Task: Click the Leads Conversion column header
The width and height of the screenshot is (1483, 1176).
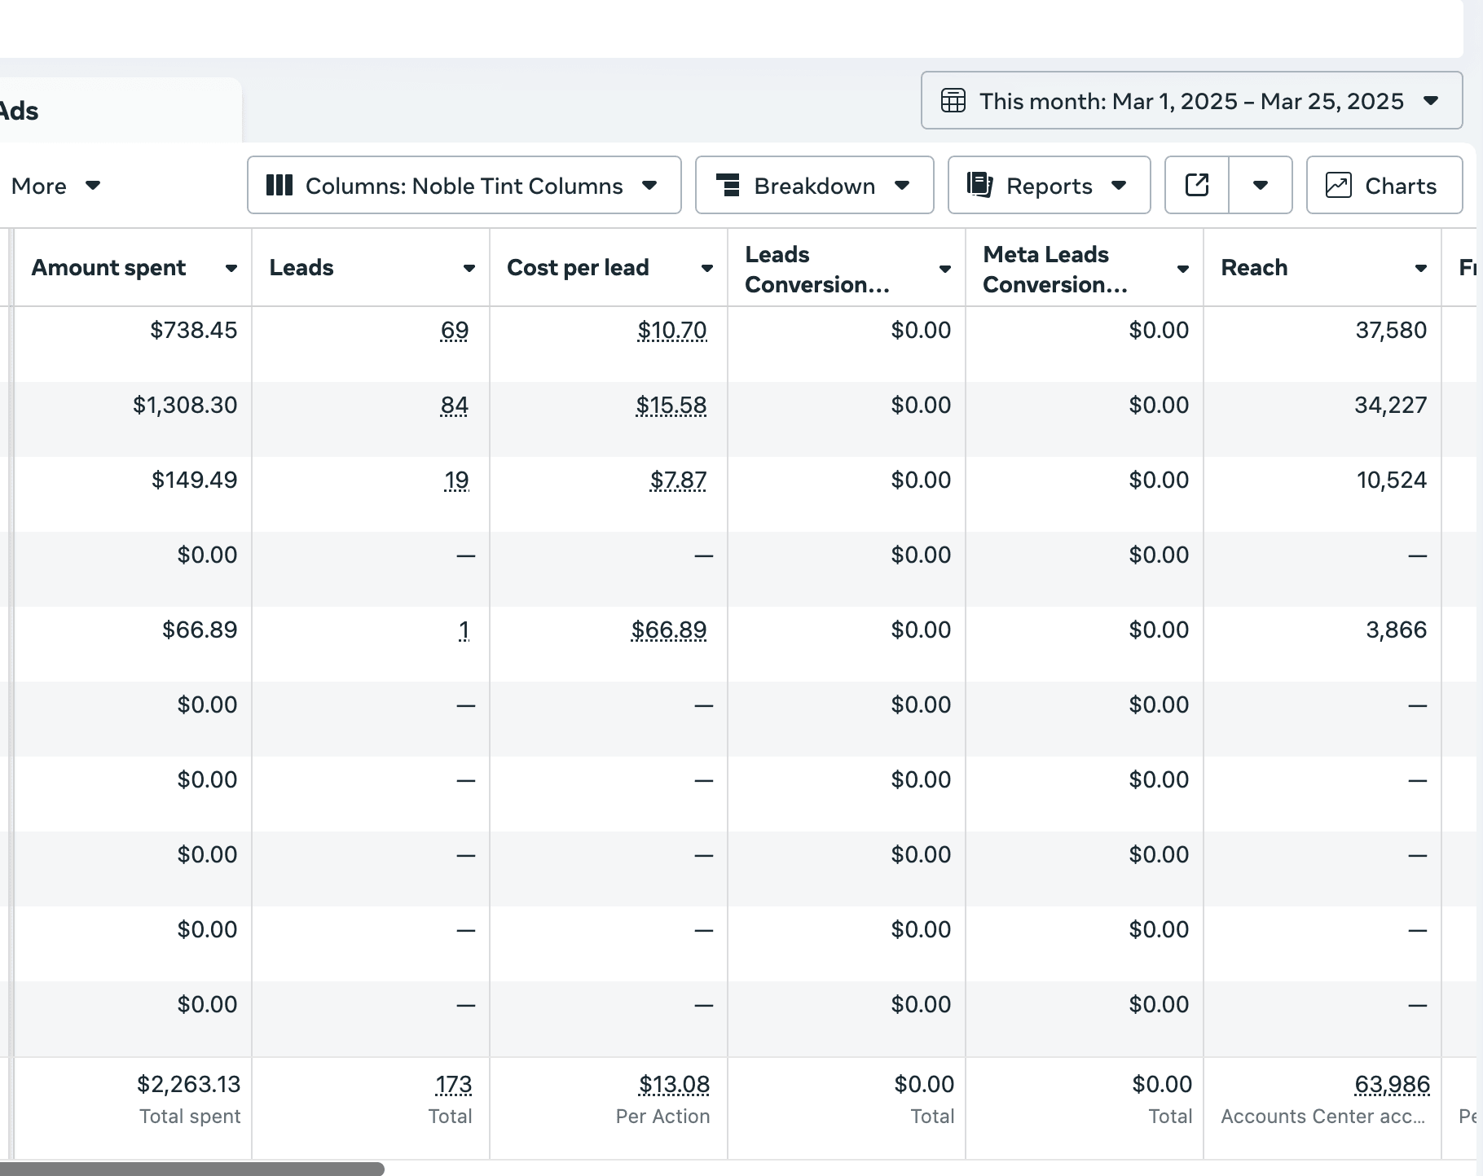Action: coord(817,269)
